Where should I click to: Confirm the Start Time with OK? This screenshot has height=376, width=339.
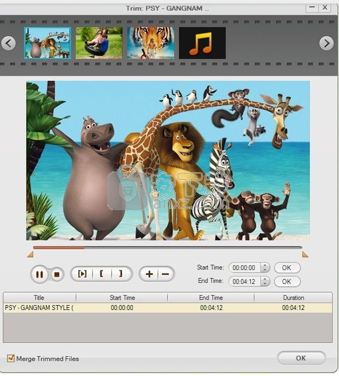[287, 268]
